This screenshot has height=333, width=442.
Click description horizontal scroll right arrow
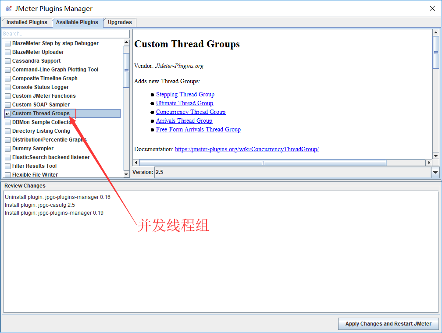429,163
